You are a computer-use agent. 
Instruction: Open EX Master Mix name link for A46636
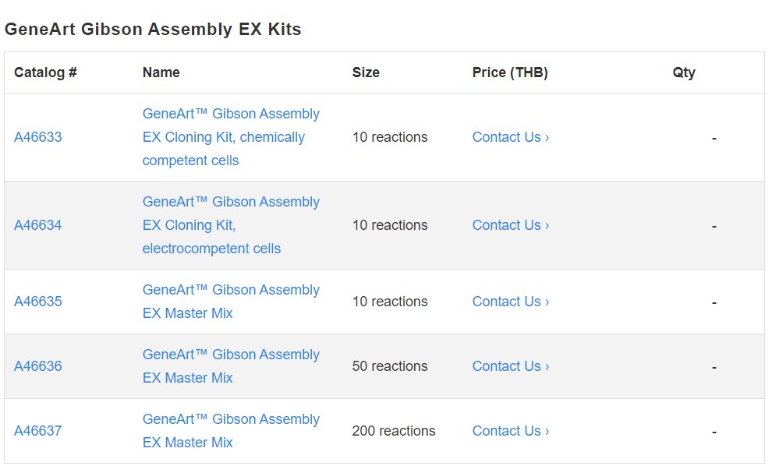[x=231, y=366]
